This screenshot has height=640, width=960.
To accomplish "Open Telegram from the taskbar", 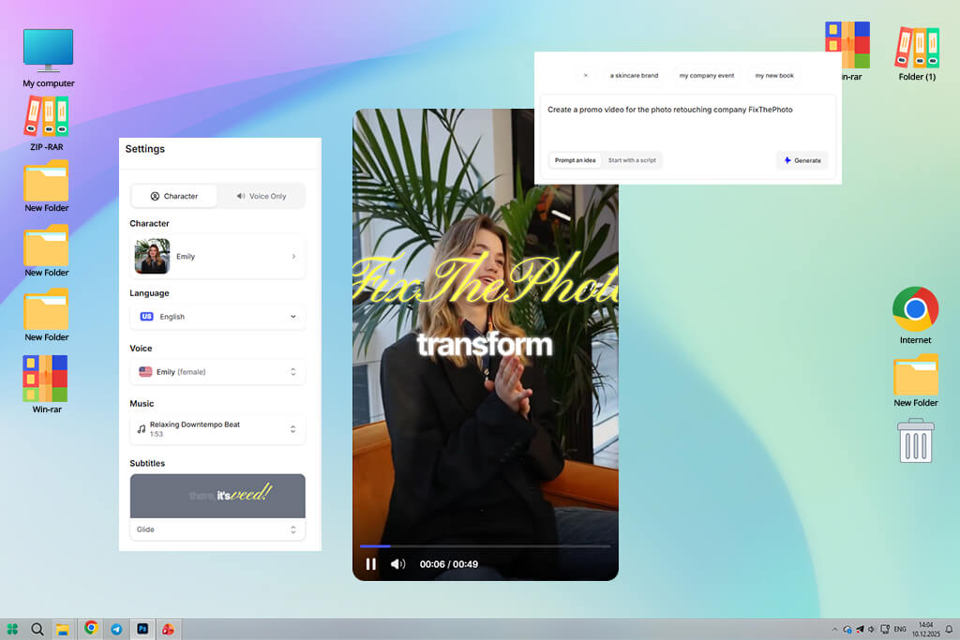I will 116,629.
